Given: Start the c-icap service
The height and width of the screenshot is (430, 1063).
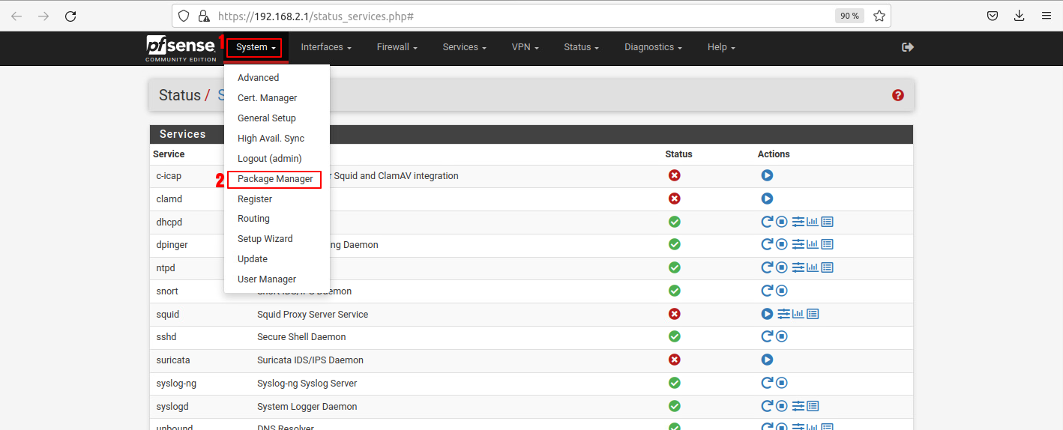Looking at the screenshot, I should (767, 175).
